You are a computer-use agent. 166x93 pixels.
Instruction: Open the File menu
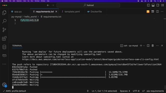coord(10,1)
